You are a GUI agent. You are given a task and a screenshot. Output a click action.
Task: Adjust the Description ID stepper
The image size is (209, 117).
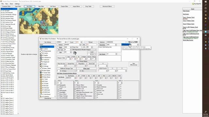pos(116,45)
